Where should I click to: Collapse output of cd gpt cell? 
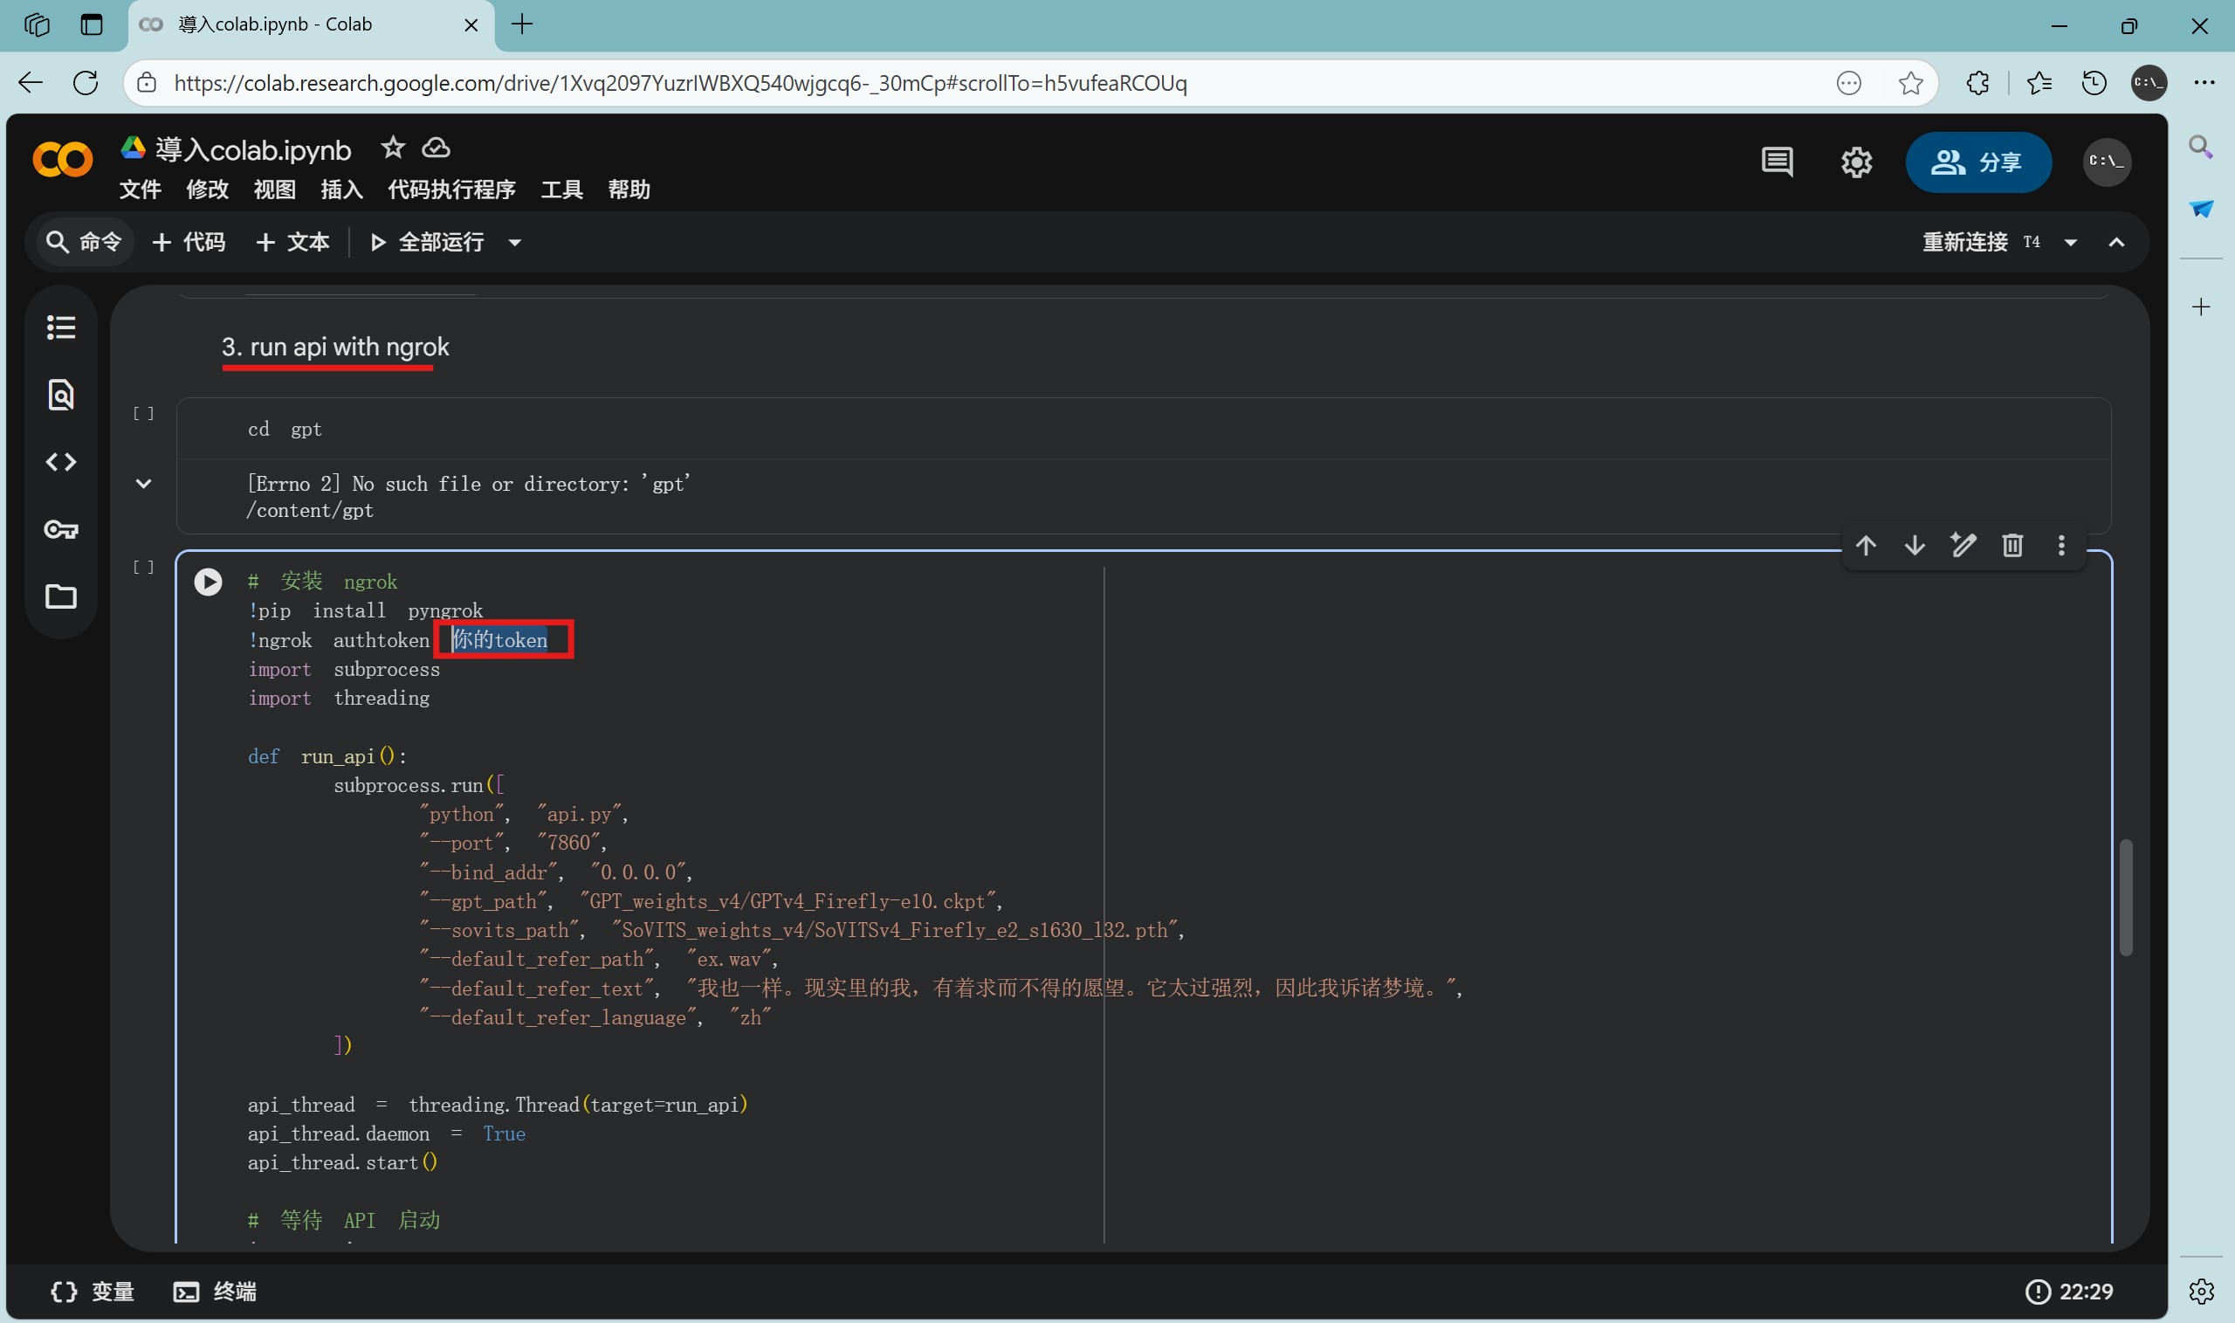pos(143,484)
